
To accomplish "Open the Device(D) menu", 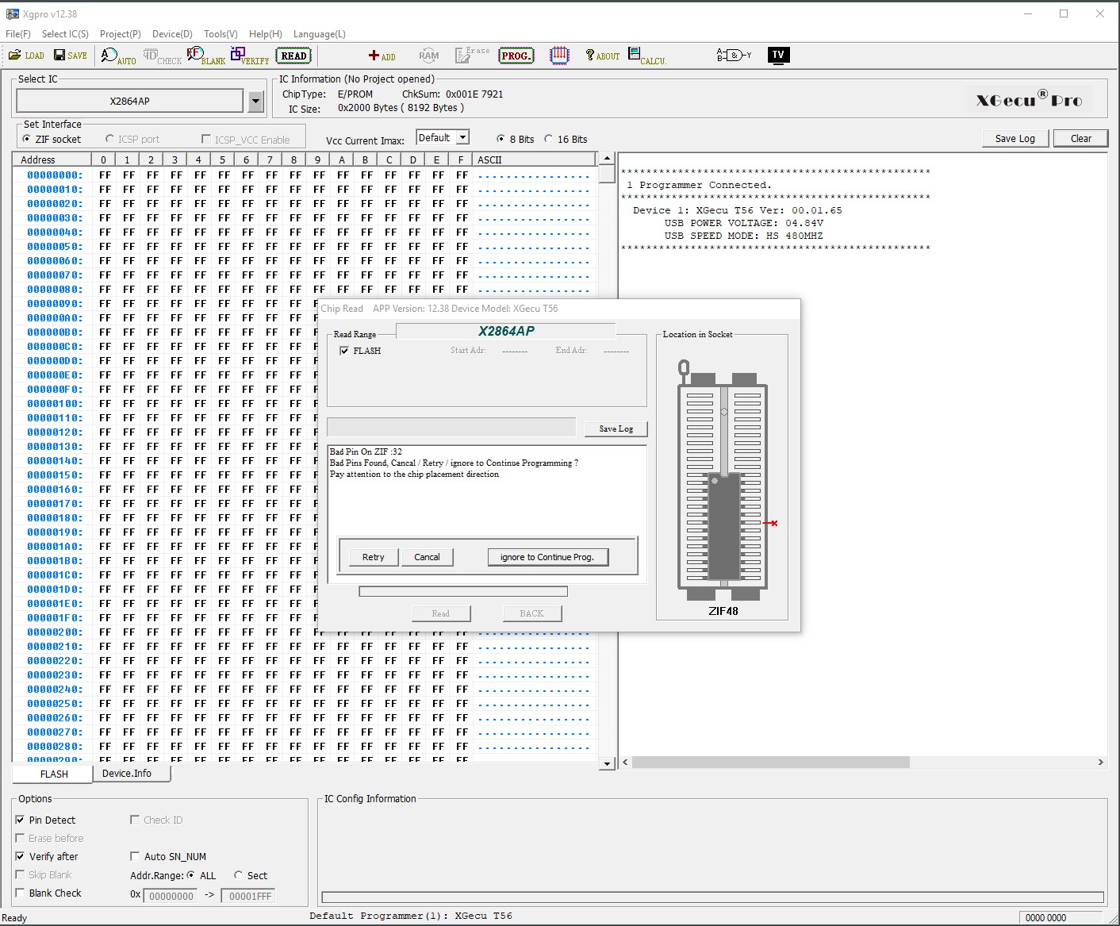I will (172, 34).
